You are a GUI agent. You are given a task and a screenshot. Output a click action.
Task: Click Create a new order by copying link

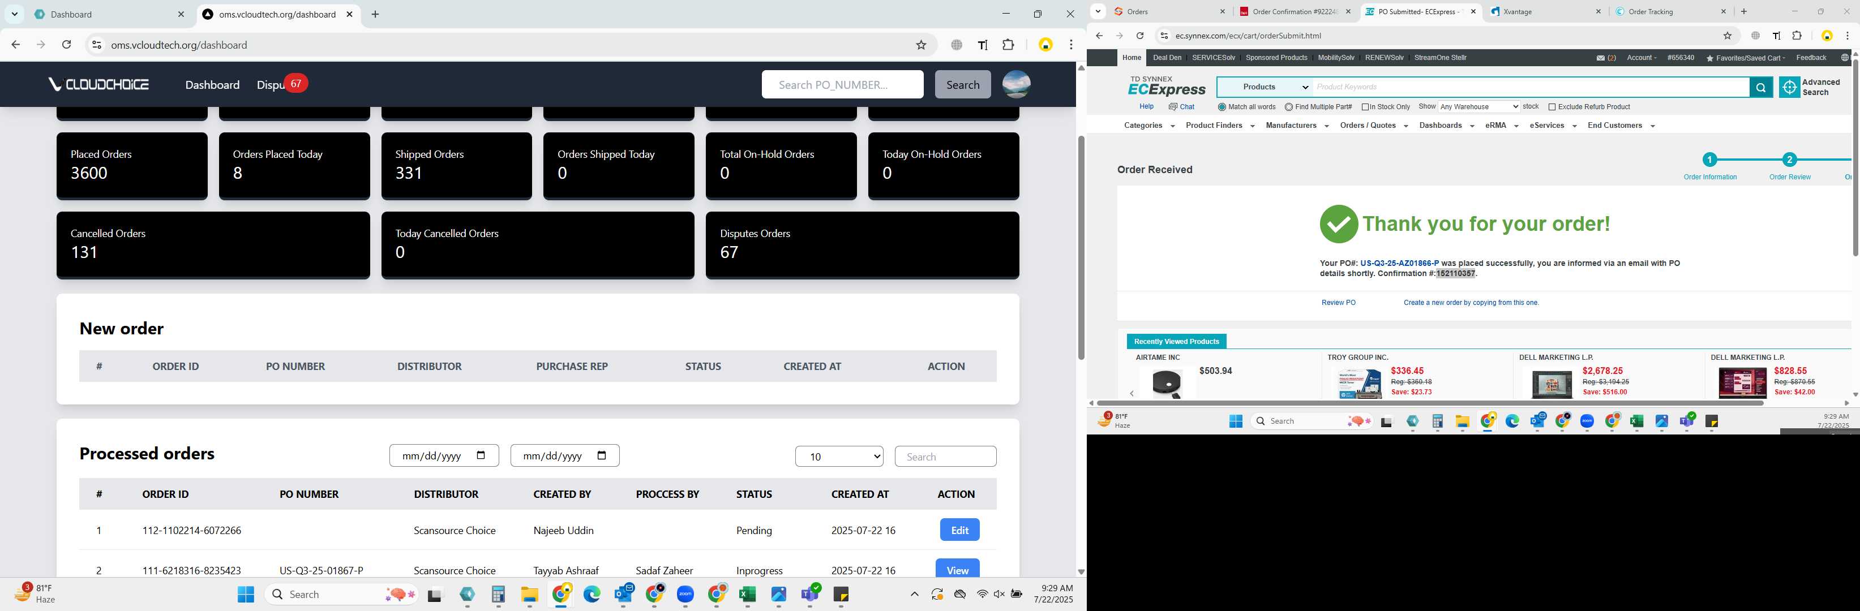click(1471, 303)
